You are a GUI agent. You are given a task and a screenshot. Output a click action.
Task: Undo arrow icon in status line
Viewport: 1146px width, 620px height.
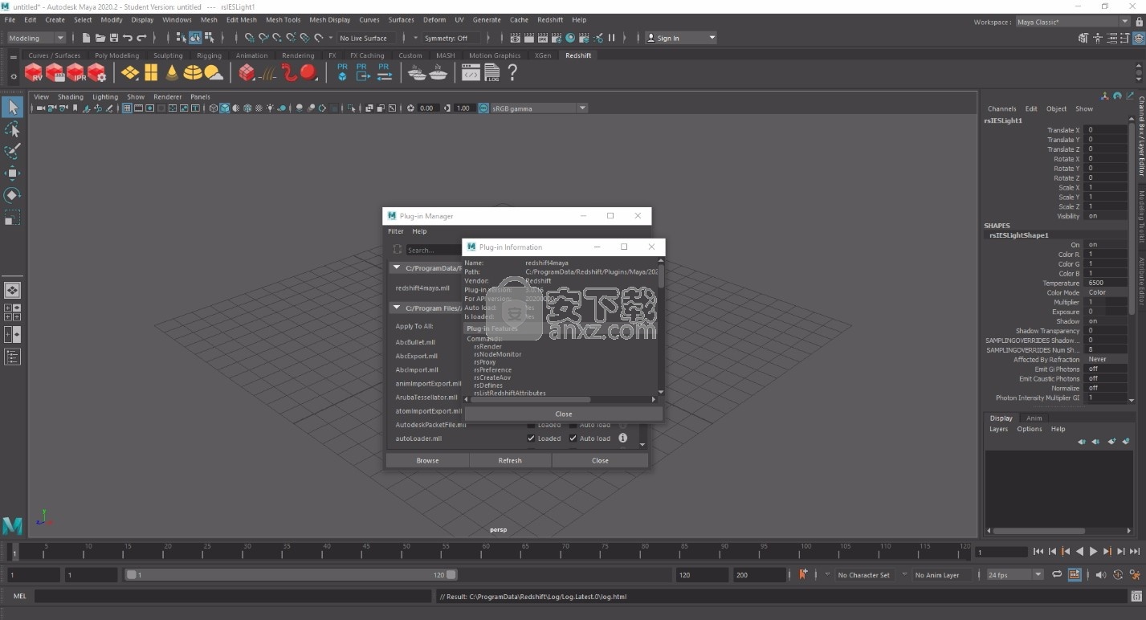pyautogui.click(x=128, y=38)
